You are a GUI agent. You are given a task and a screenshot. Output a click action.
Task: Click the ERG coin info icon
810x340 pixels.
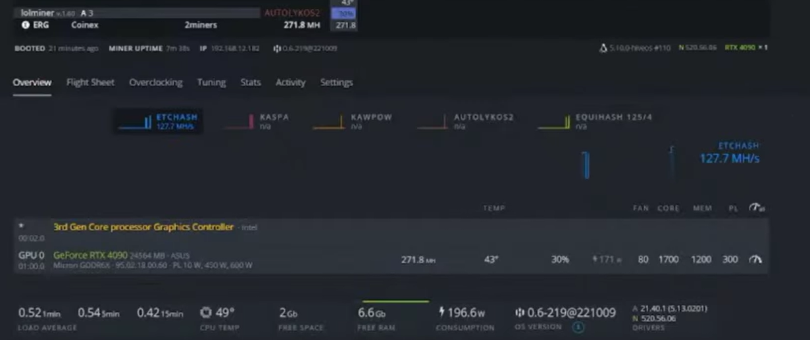click(x=26, y=25)
